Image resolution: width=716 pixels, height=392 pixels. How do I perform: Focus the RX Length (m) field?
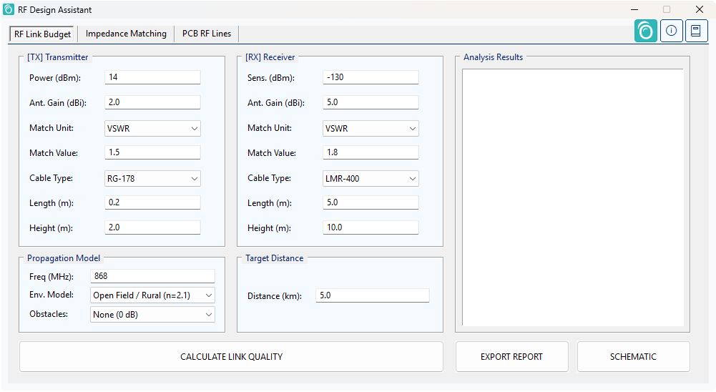pos(371,202)
